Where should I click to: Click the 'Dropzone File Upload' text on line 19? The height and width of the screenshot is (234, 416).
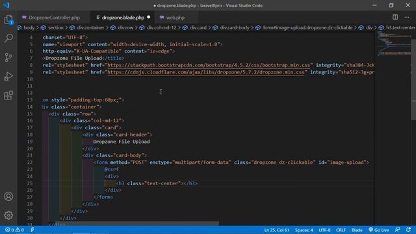click(x=122, y=142)
